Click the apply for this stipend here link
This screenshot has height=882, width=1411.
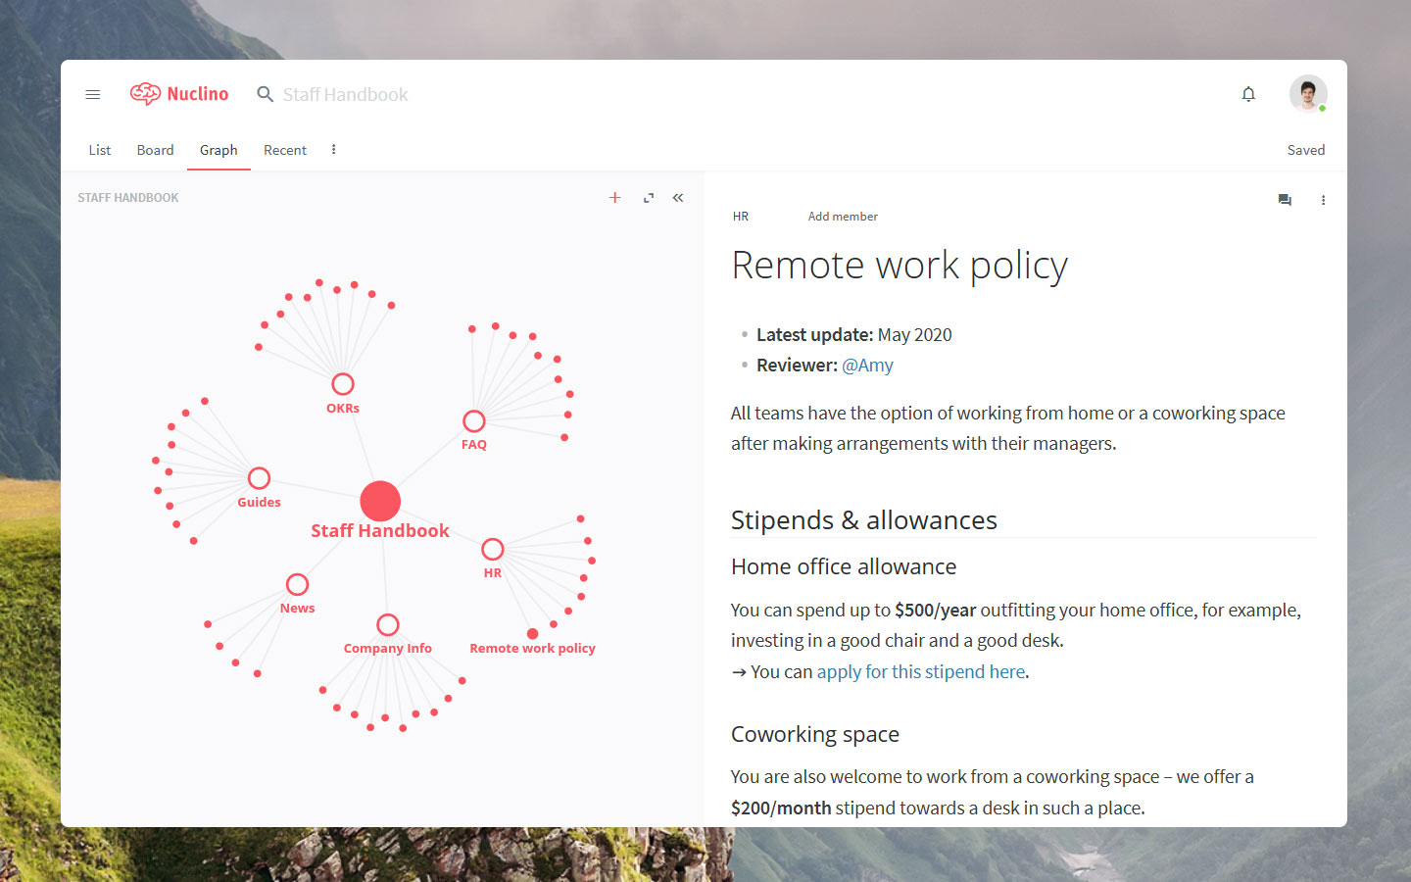[920, 671]
